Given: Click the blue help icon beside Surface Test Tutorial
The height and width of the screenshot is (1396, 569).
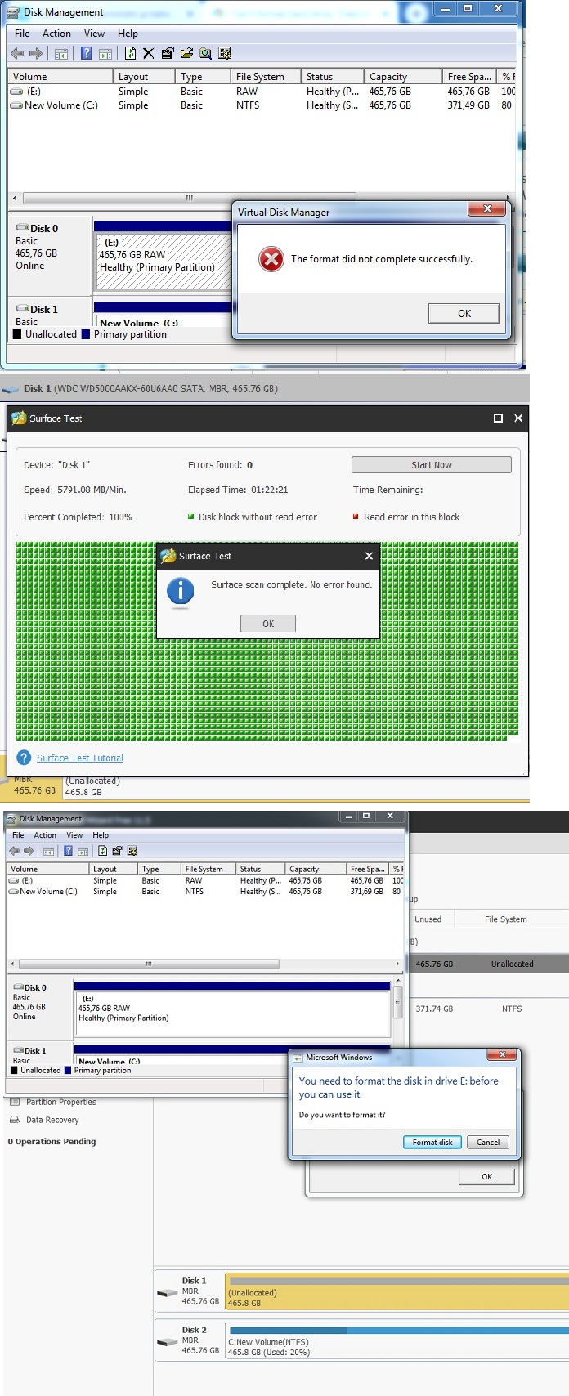Looking at the screenshot, I should click(x=24, y=758).
